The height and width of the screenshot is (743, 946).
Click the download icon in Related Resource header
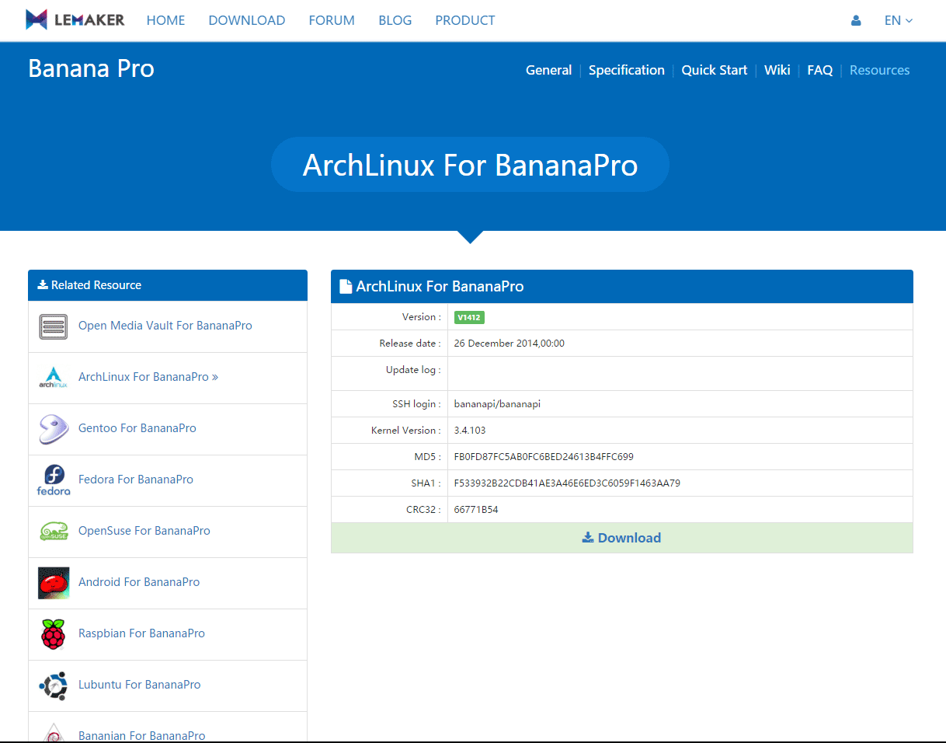point(41,284)
